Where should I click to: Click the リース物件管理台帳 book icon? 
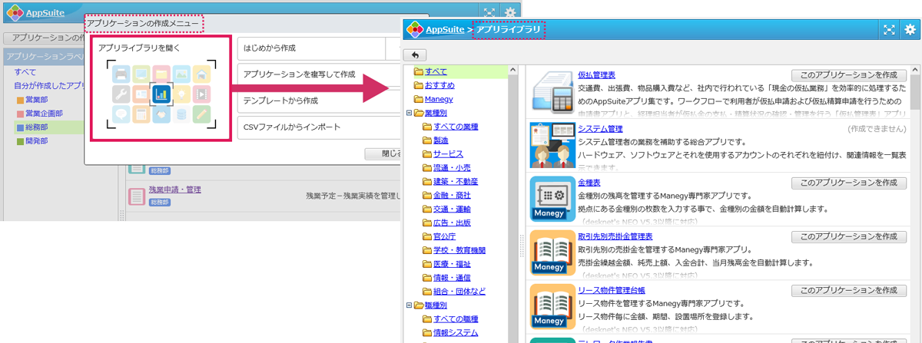point(552,306)
